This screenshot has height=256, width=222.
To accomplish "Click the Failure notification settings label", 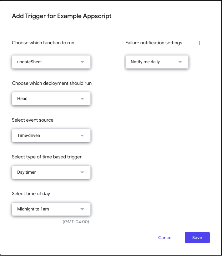I will (x=154, y=43).
